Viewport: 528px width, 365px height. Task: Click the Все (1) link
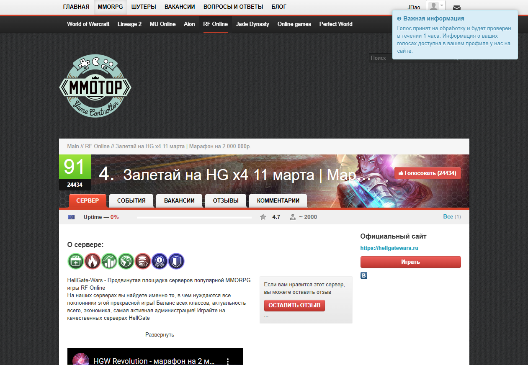point(452,217)
